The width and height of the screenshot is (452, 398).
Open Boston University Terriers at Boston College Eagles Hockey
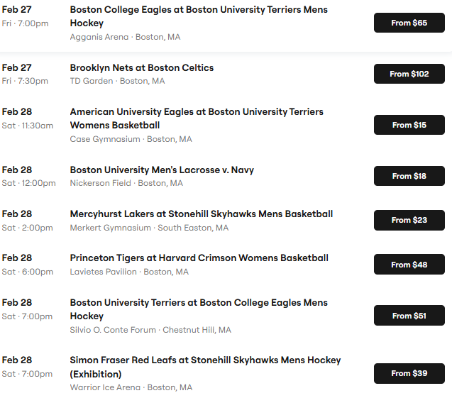tap(199, 309)
